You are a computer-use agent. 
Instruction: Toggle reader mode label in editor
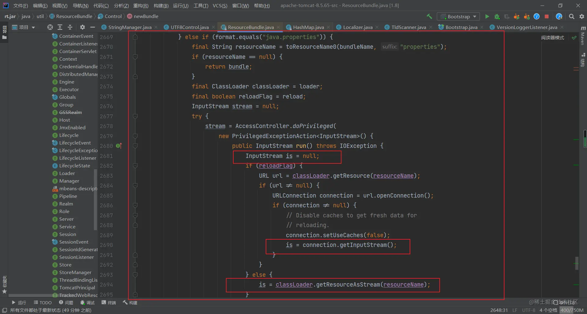(552, 37)
